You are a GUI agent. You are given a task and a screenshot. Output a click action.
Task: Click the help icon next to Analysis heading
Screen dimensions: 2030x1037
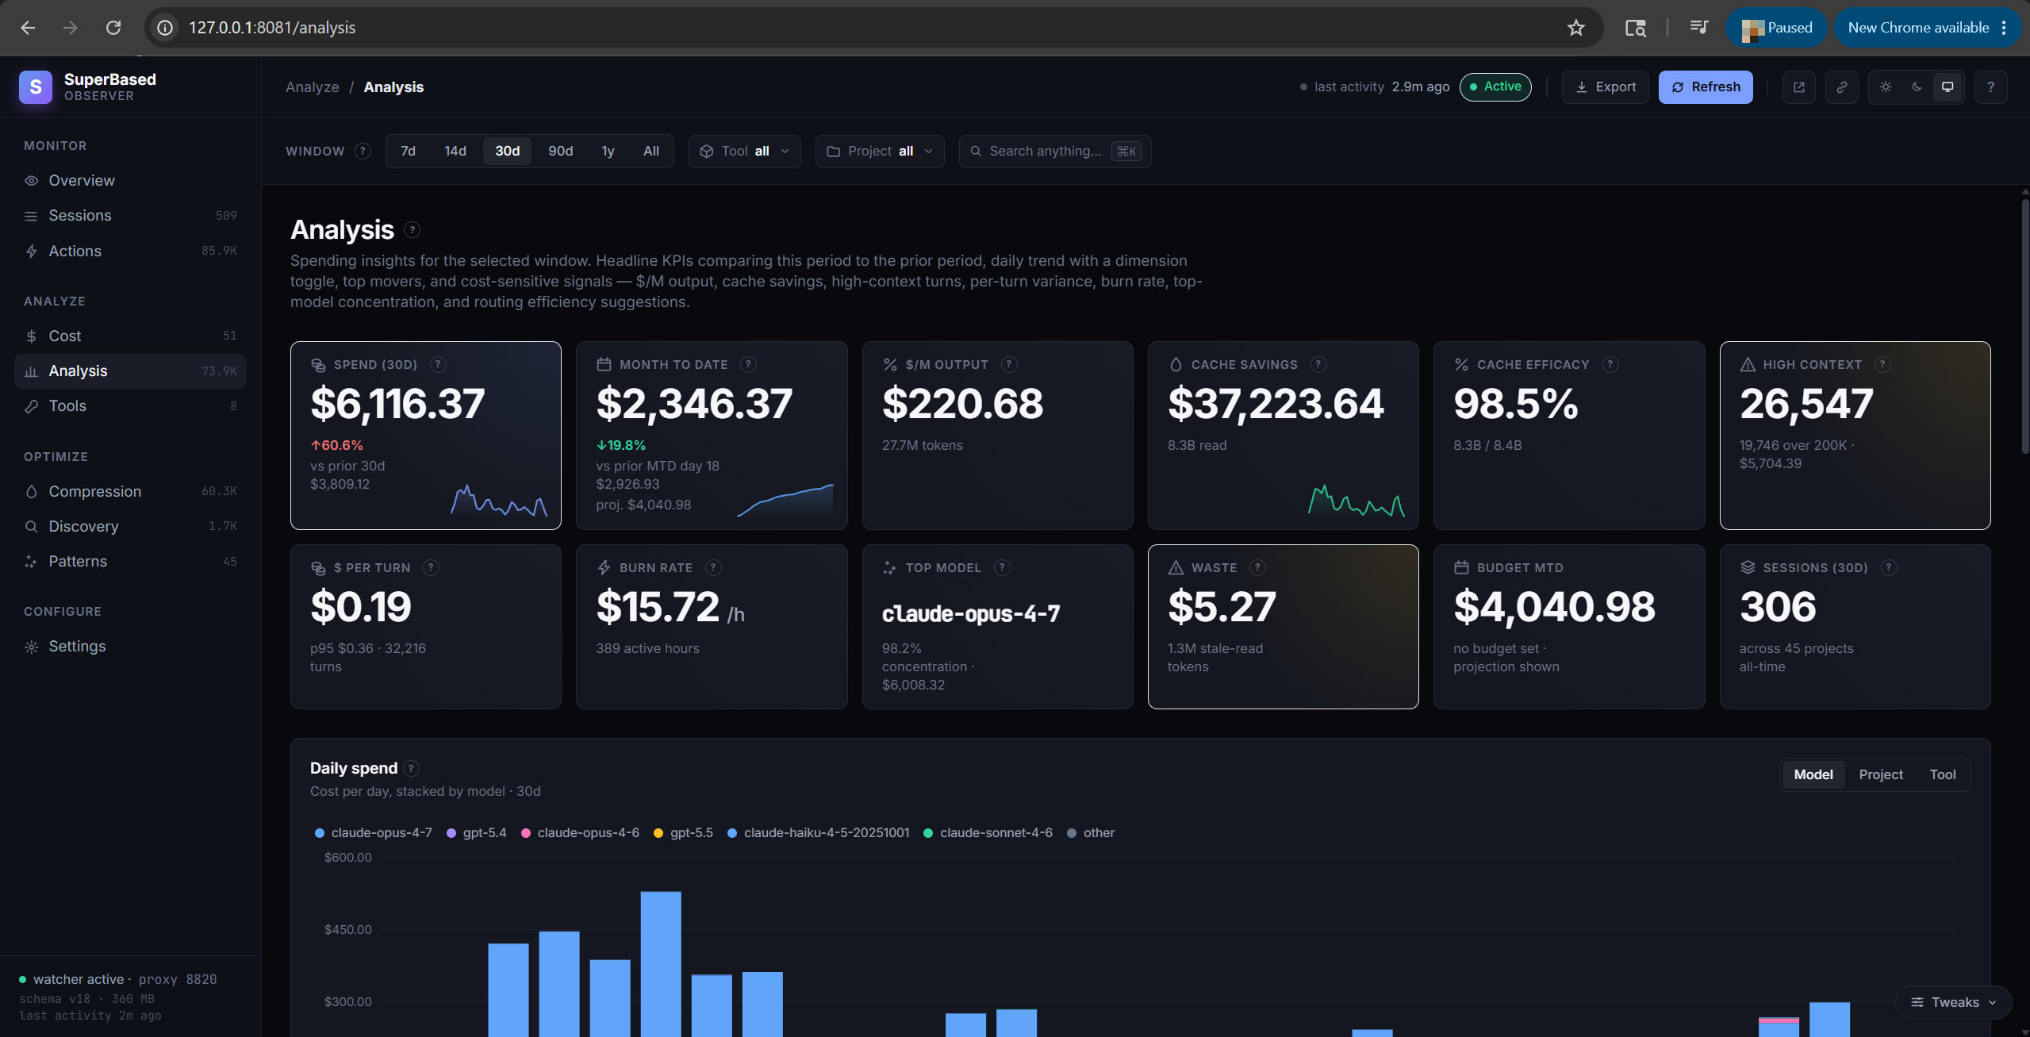click(412, 230)
